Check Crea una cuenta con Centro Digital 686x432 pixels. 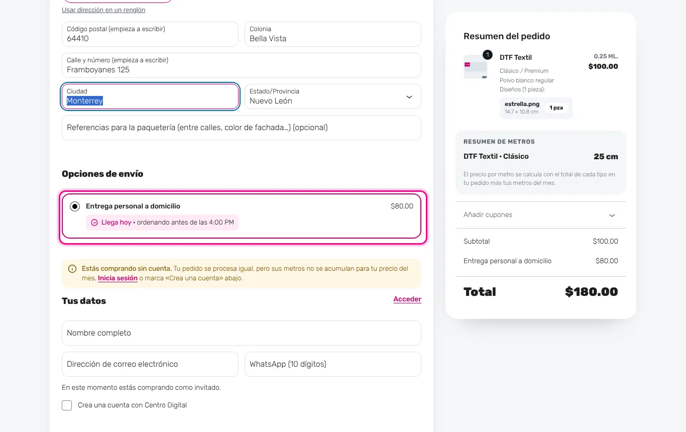pos(67,405)
